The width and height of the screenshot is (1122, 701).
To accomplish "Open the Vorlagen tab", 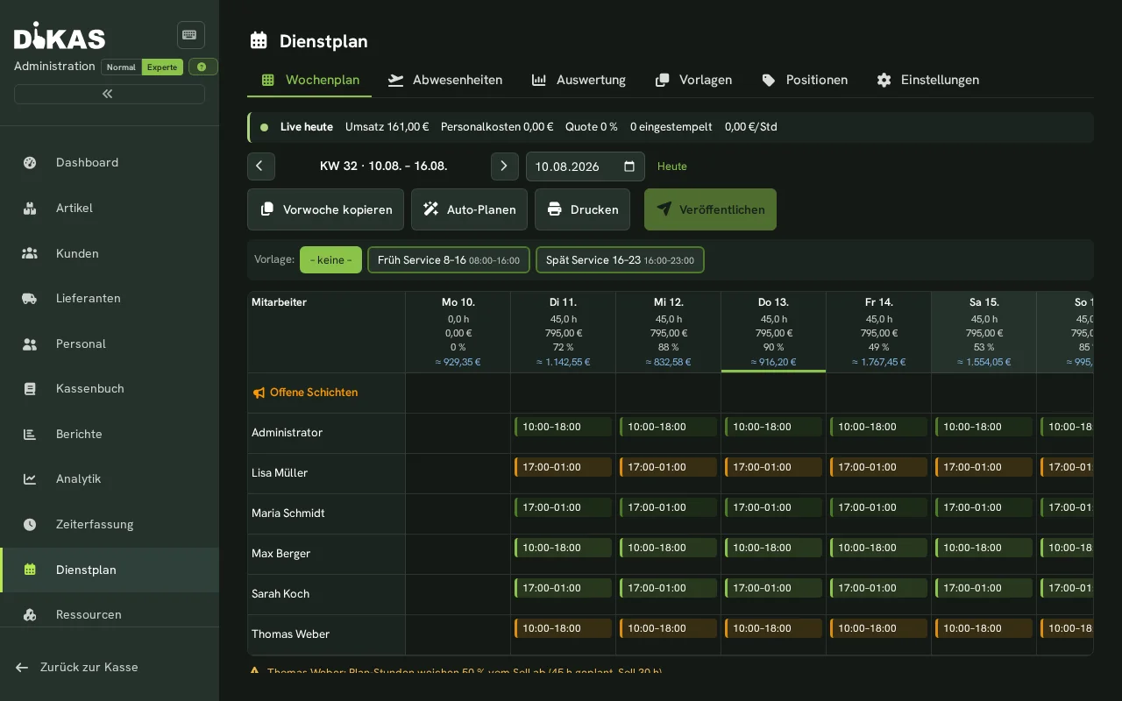I will (693, 80).
